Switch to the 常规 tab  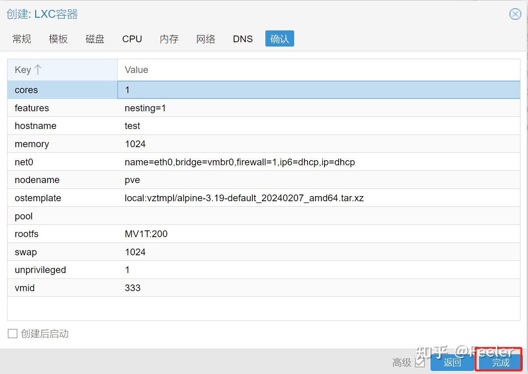[x=22, y=39]
